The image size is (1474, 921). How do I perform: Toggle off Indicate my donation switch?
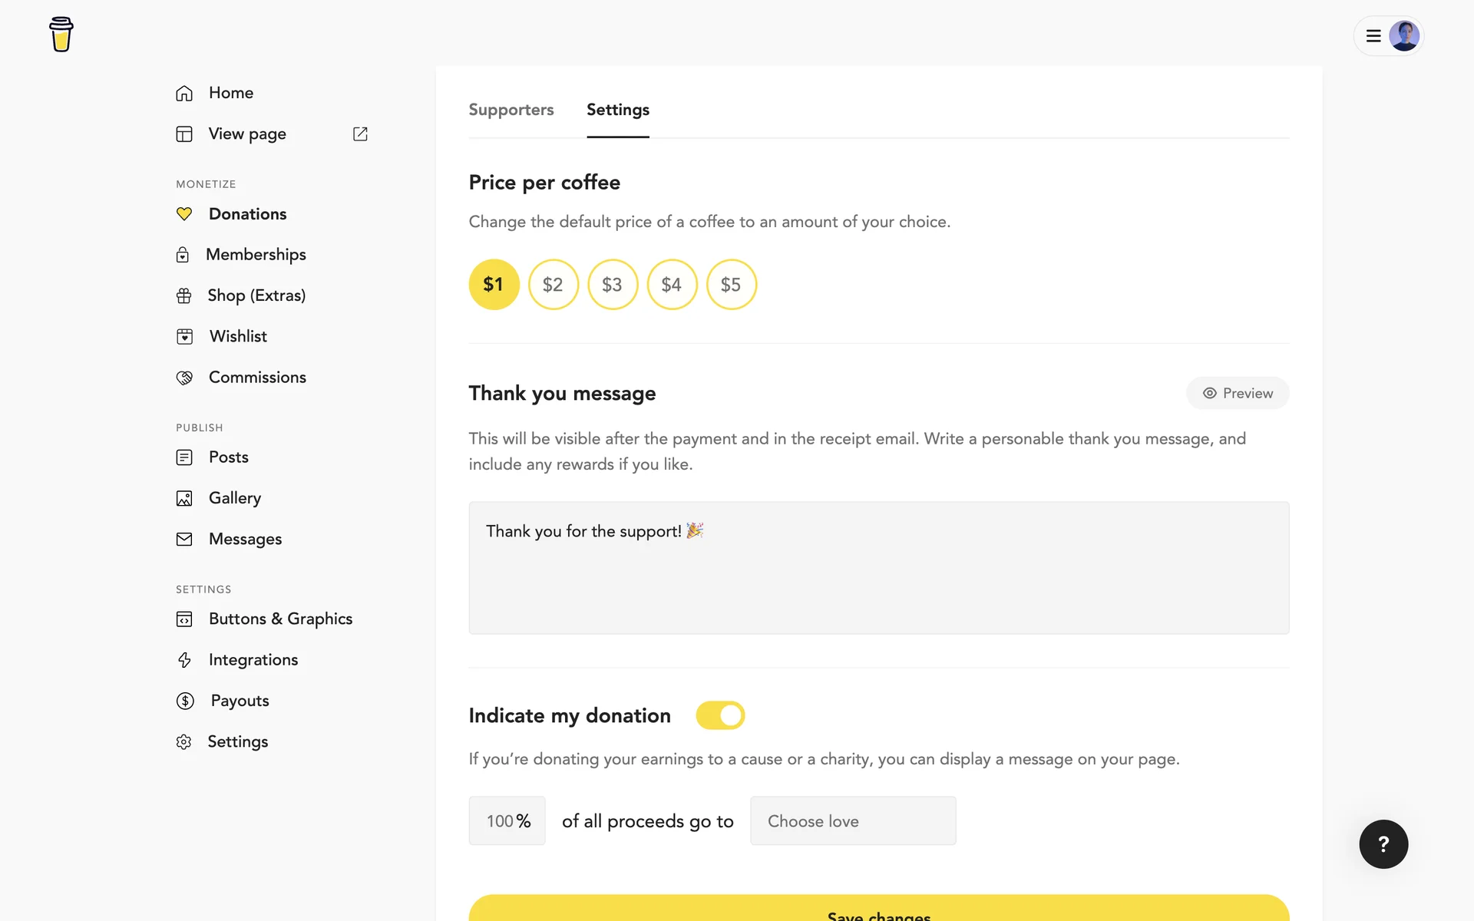pos(720,715)
